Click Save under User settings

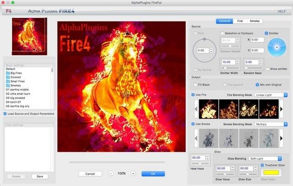click(40, 176)
